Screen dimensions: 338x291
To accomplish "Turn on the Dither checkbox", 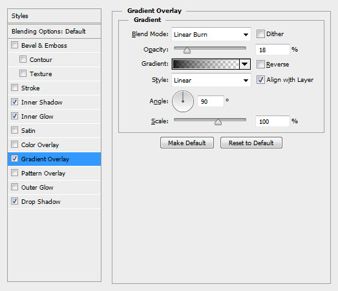I will [260, 34].
